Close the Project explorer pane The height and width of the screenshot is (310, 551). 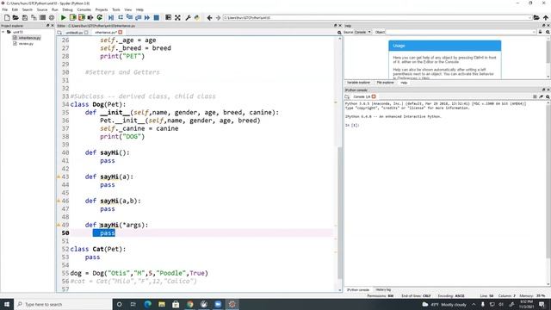tap(53, 26)
